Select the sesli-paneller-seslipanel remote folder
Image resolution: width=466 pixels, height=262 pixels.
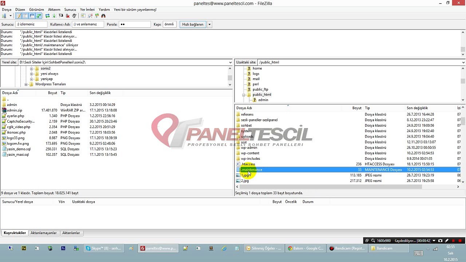pos(259,120)
